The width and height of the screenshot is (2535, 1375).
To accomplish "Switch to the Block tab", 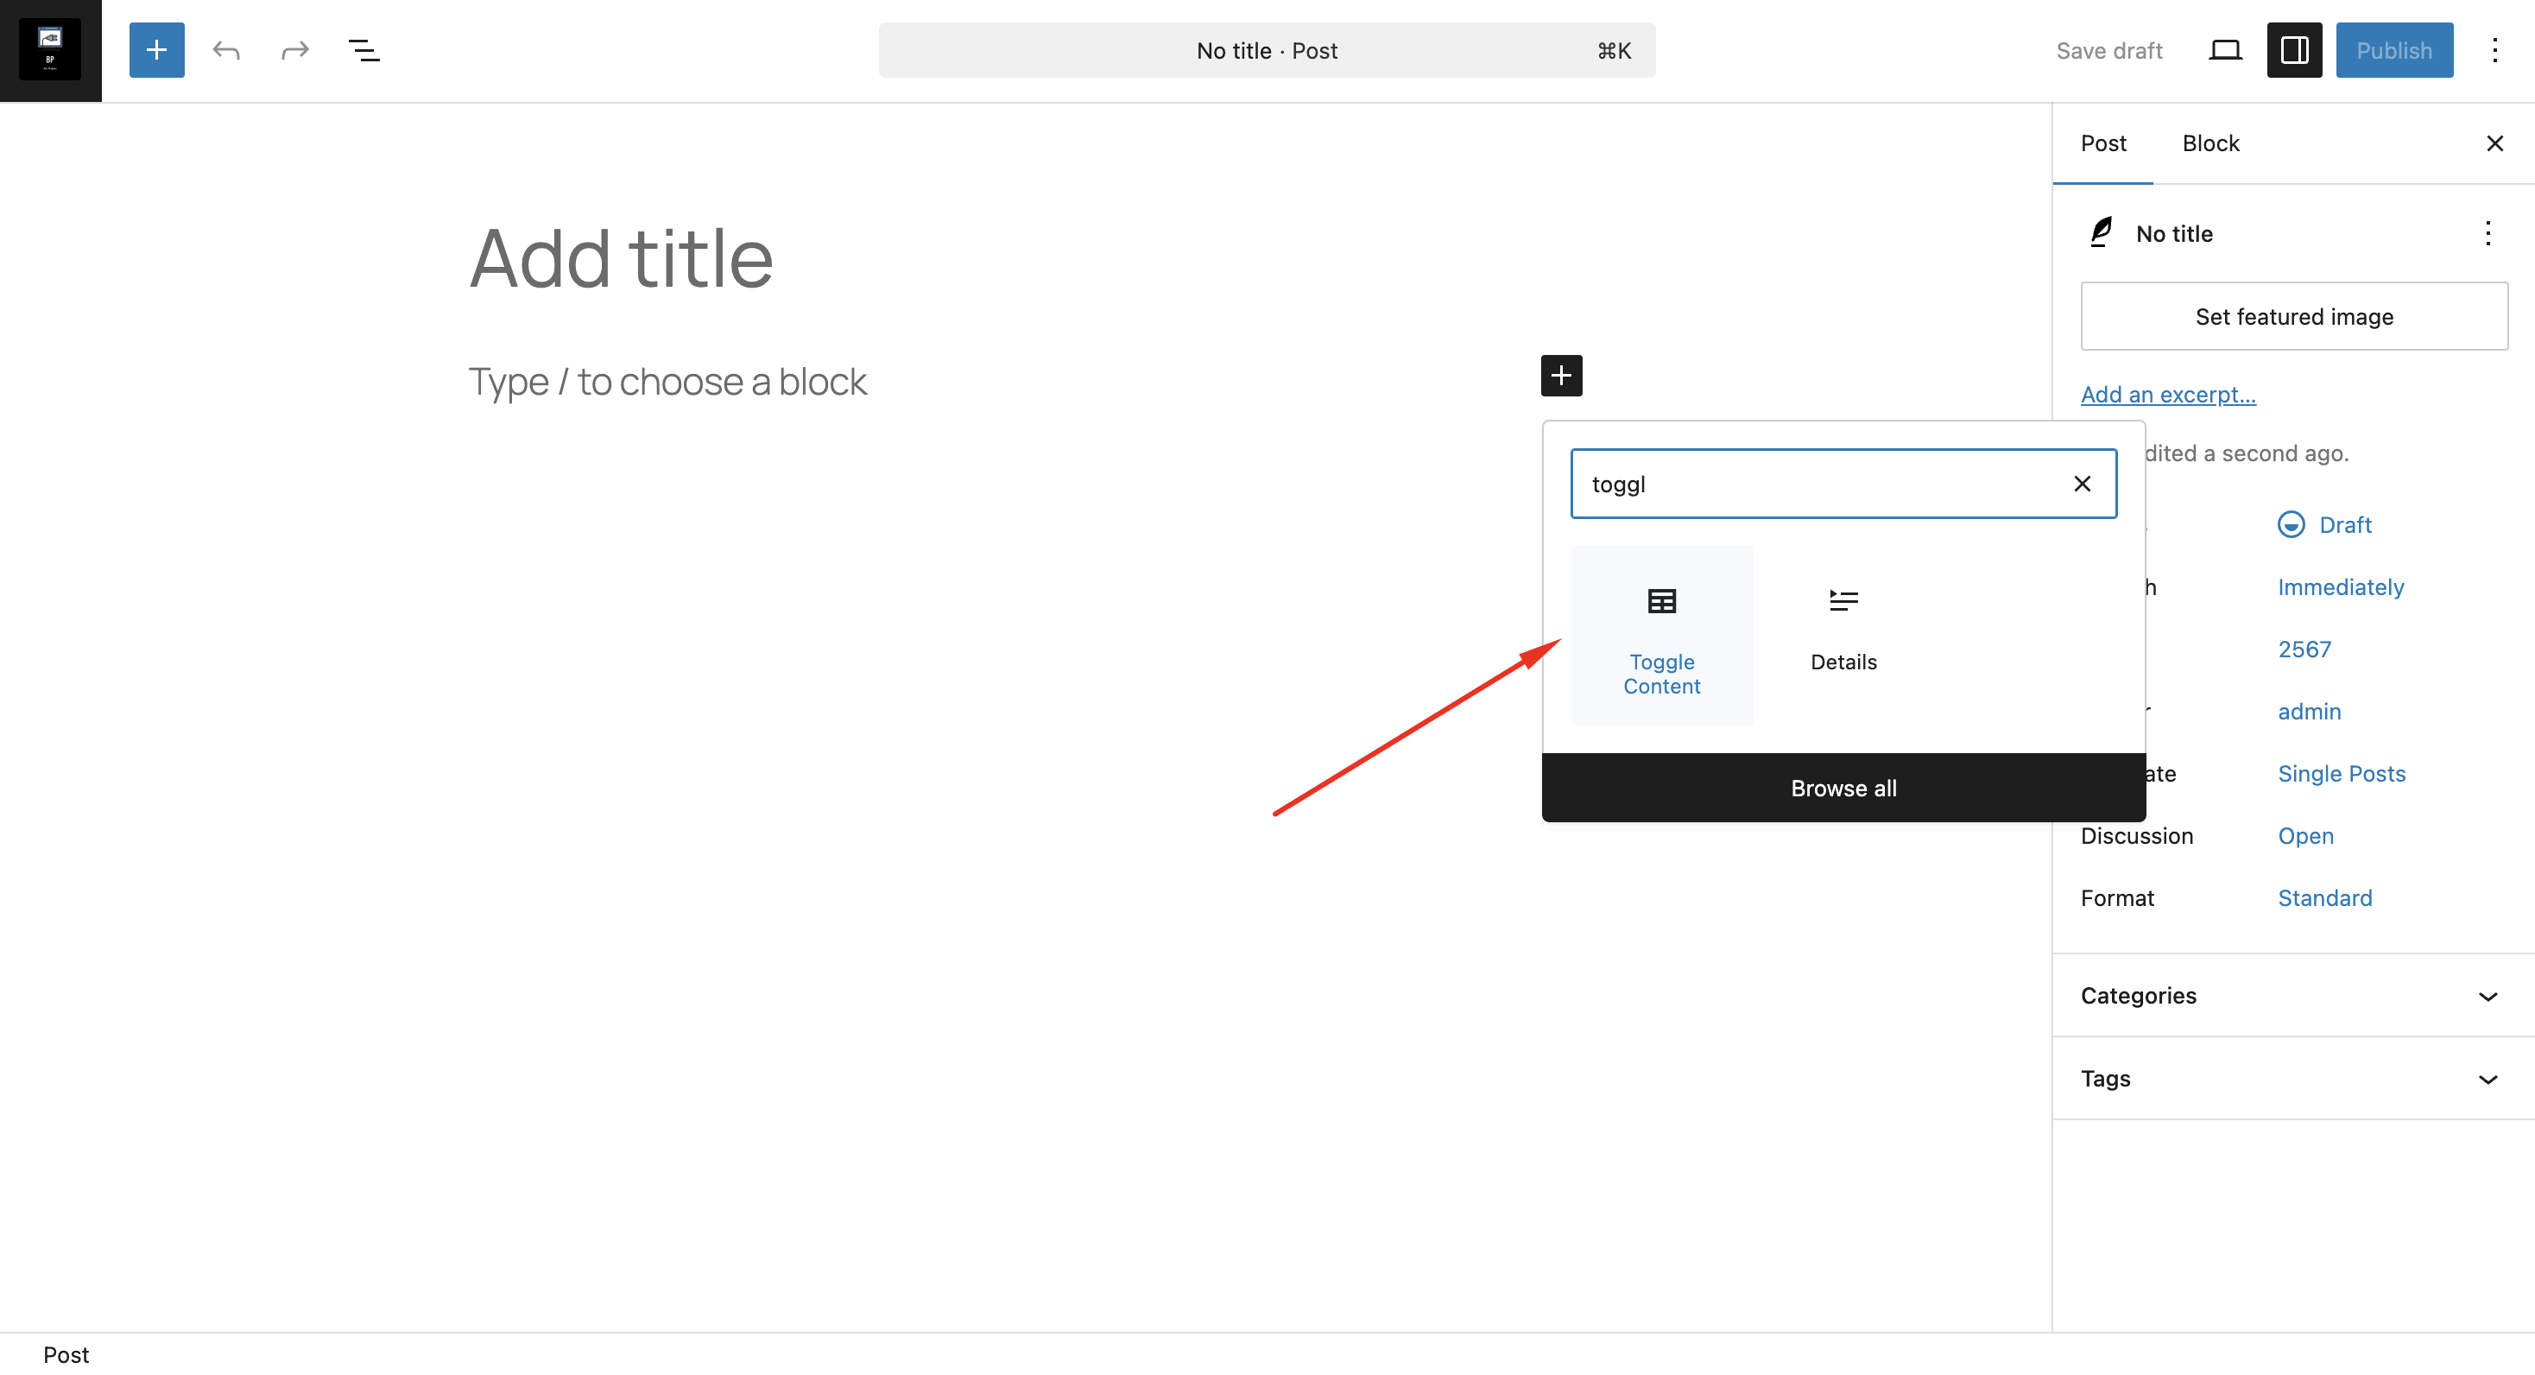I will tap(2209, 143).
